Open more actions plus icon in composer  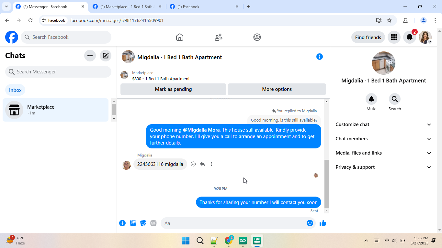tap(122, 223)
